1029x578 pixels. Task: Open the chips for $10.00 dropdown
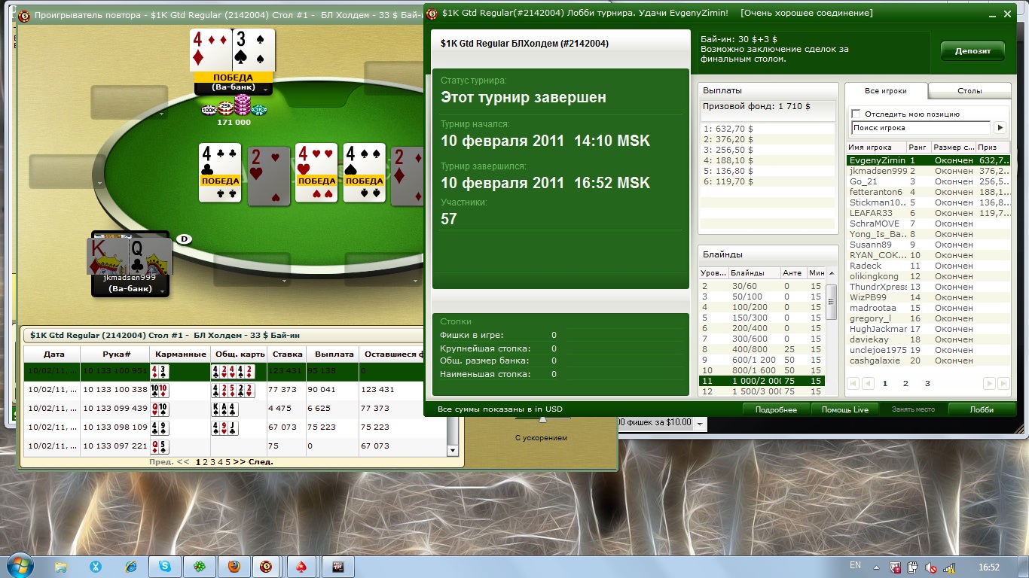701,424
